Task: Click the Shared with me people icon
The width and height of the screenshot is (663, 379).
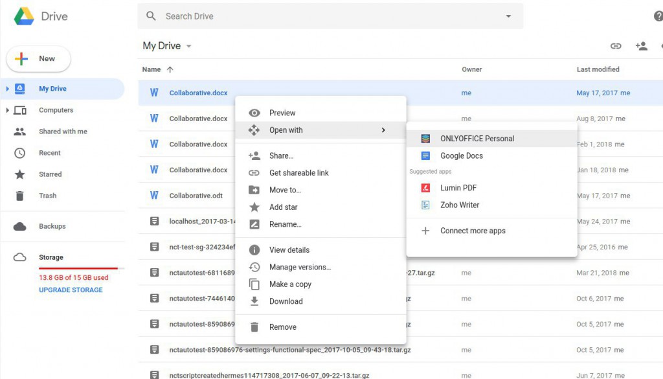Action: pyautogui.click(x=20, y=132)
